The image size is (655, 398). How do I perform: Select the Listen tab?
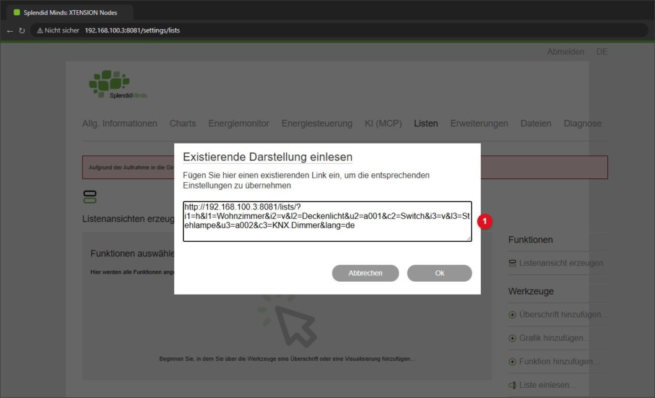[x=425, y=123]
